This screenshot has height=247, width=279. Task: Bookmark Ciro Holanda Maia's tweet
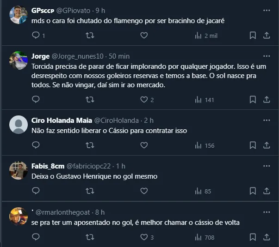tap(253, 145)
